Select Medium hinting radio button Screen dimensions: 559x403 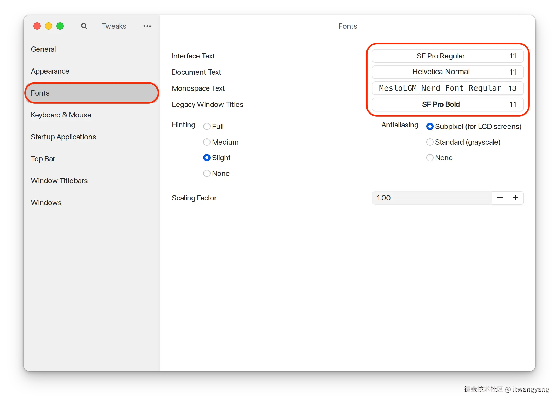tap(207, 142)
